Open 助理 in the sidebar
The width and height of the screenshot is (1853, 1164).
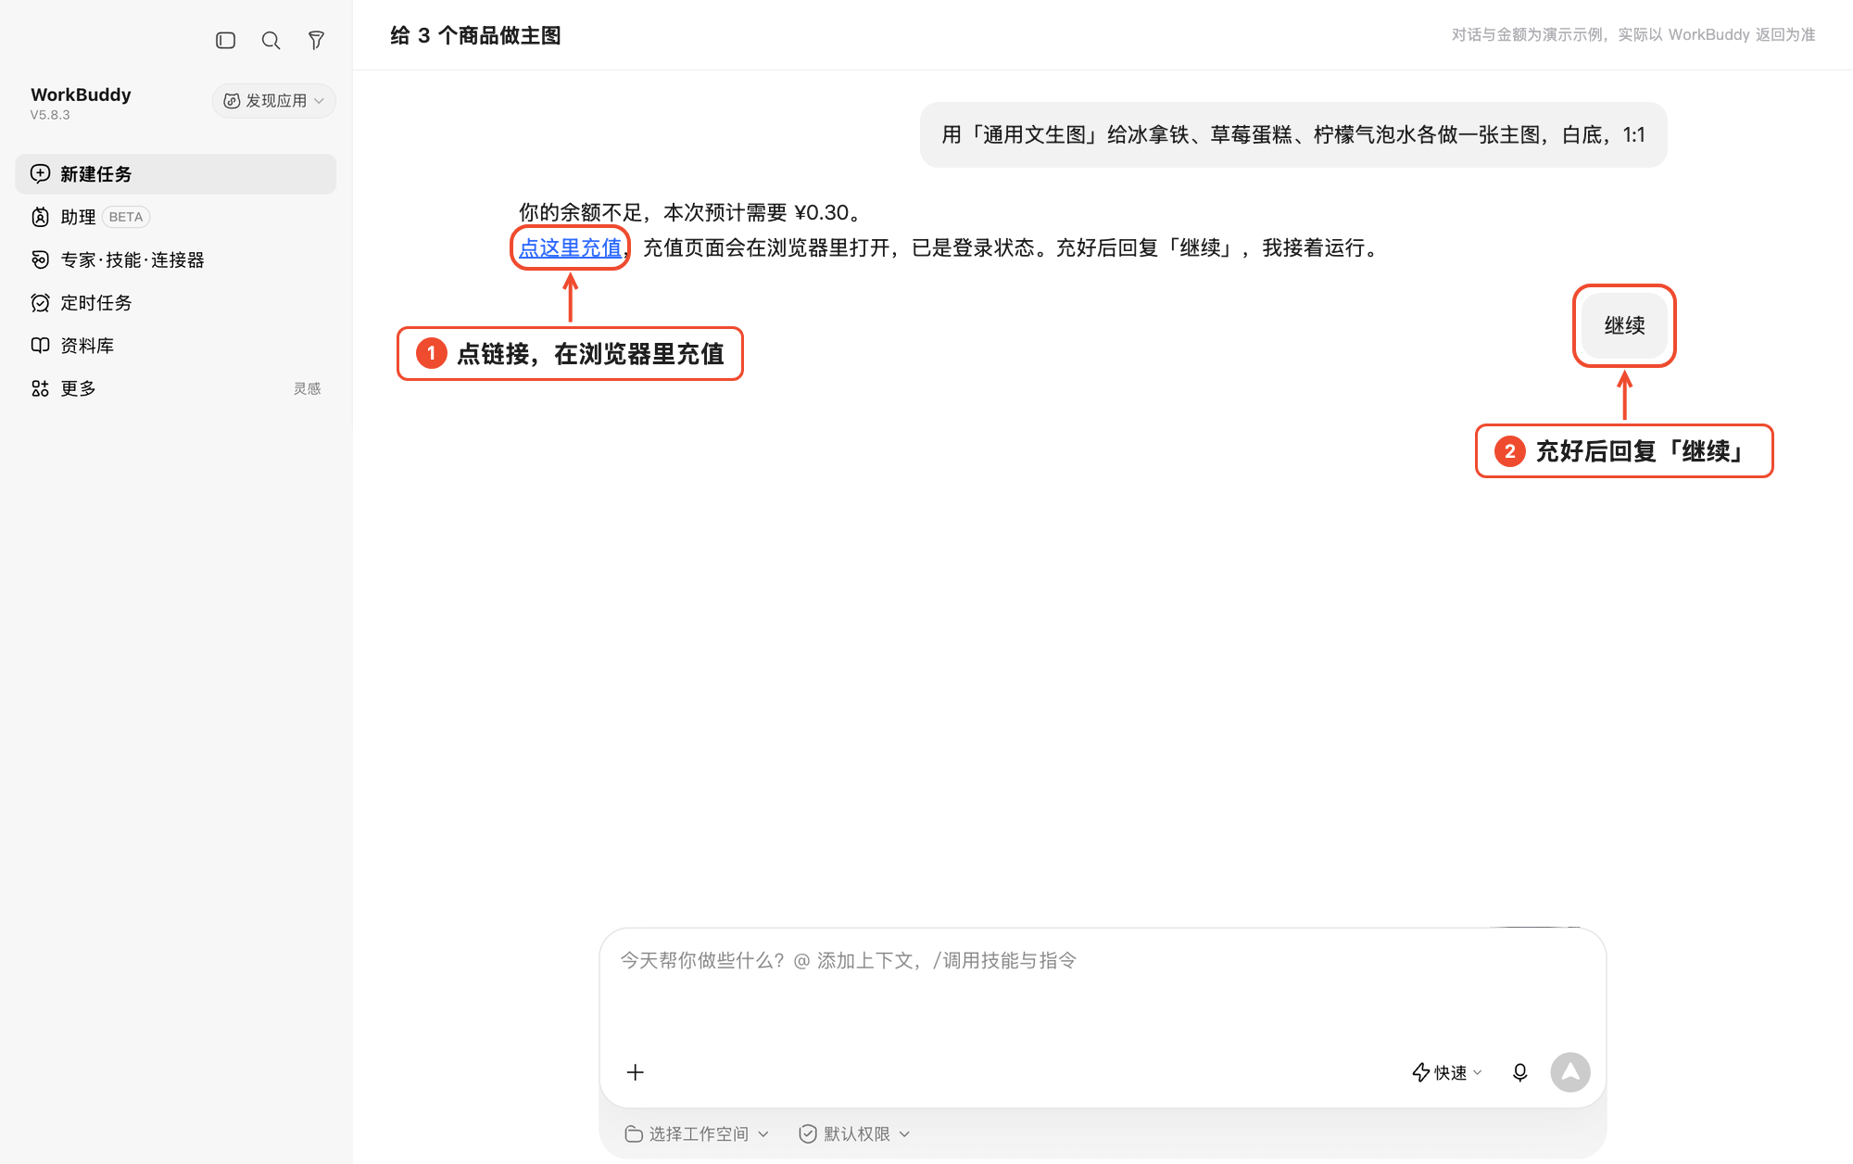[175, 217]
